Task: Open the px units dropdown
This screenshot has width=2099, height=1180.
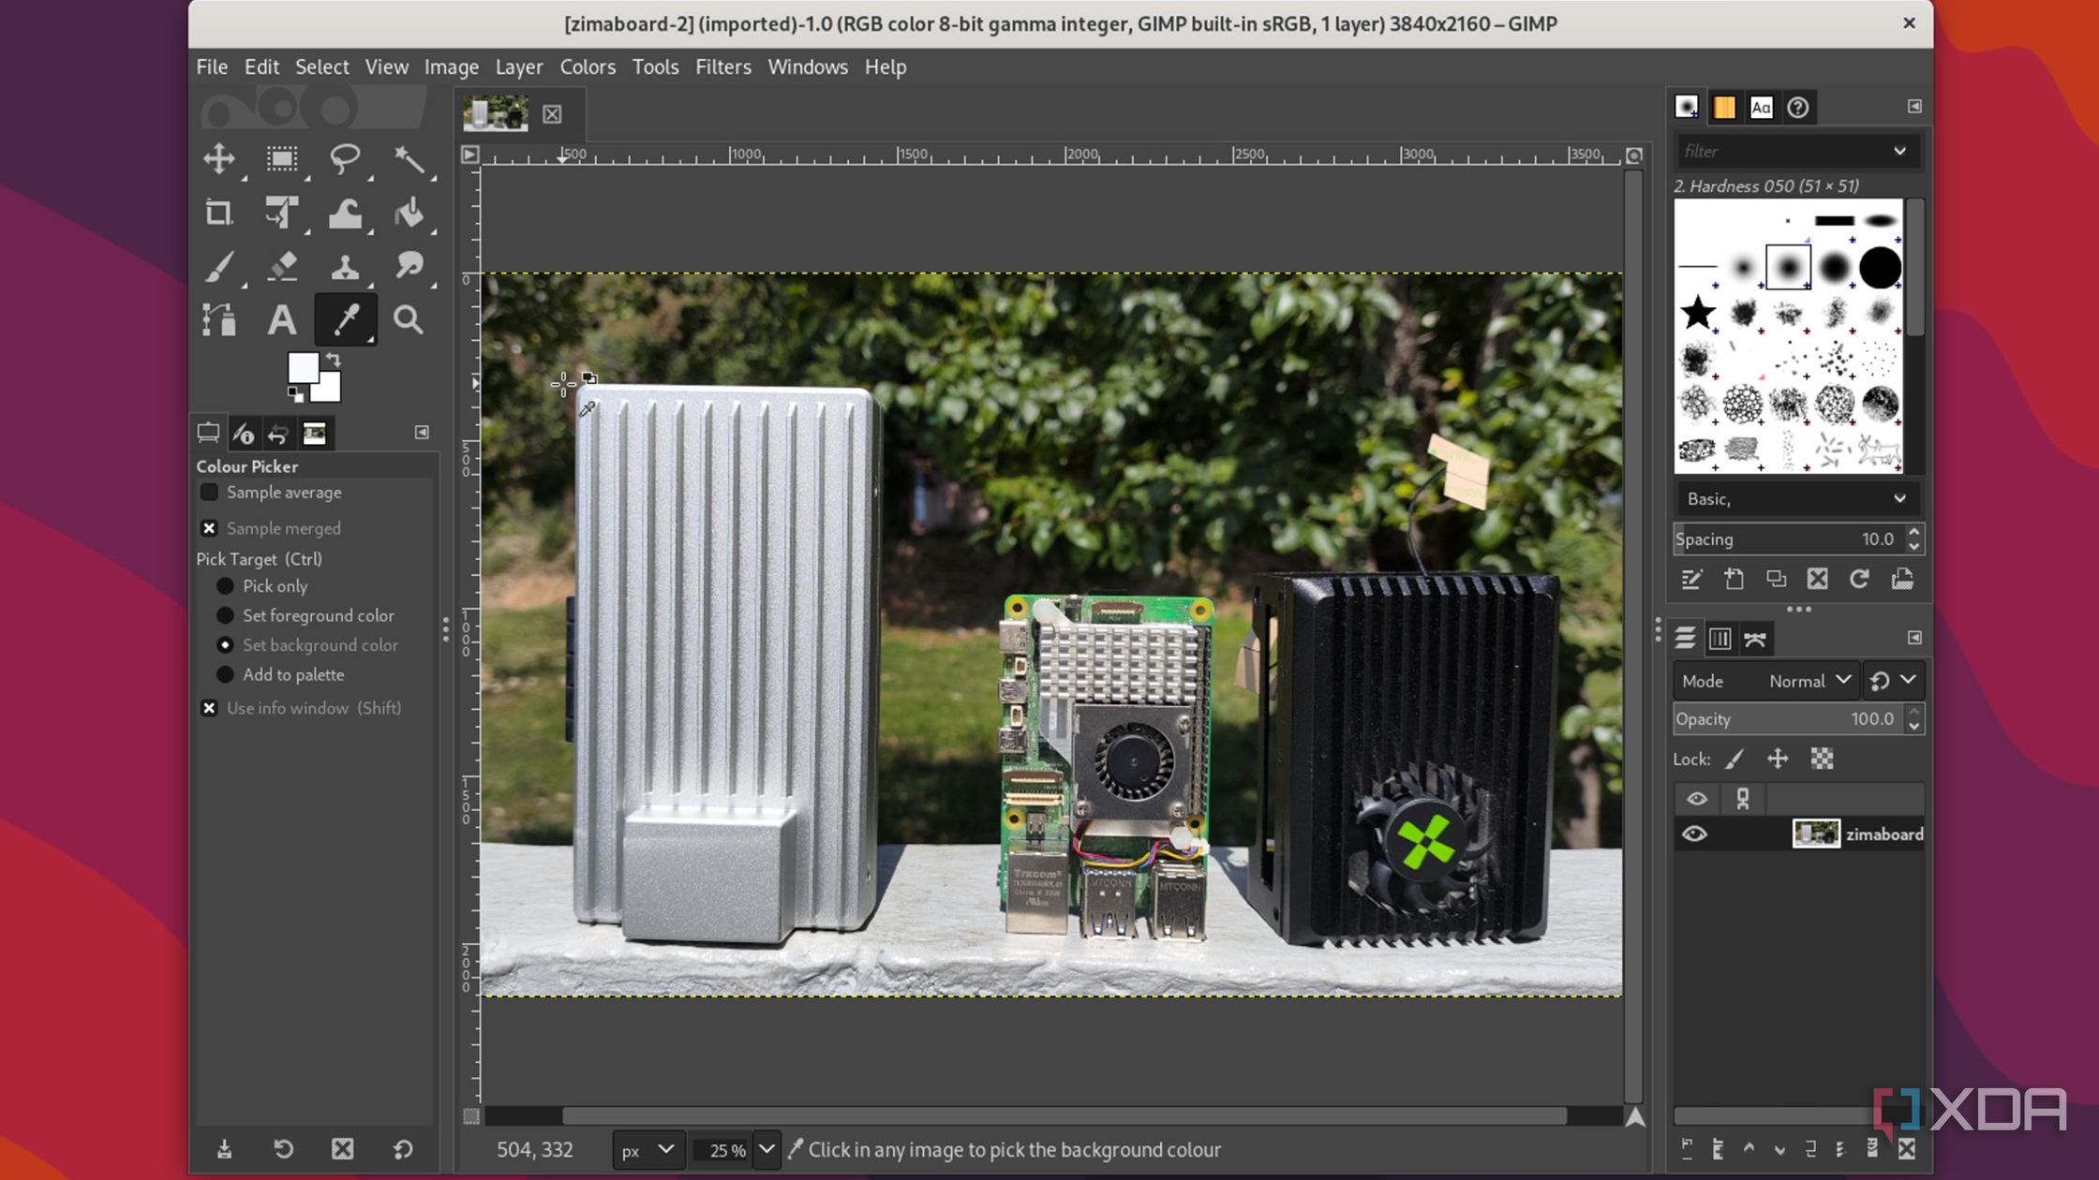Action: pyautogui.click(x=648, y=1149)
